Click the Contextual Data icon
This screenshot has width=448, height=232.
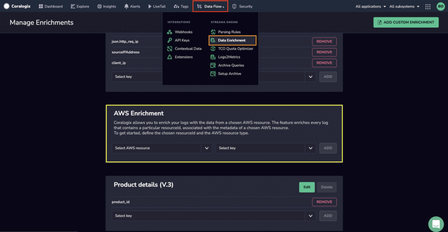[169, 49]
